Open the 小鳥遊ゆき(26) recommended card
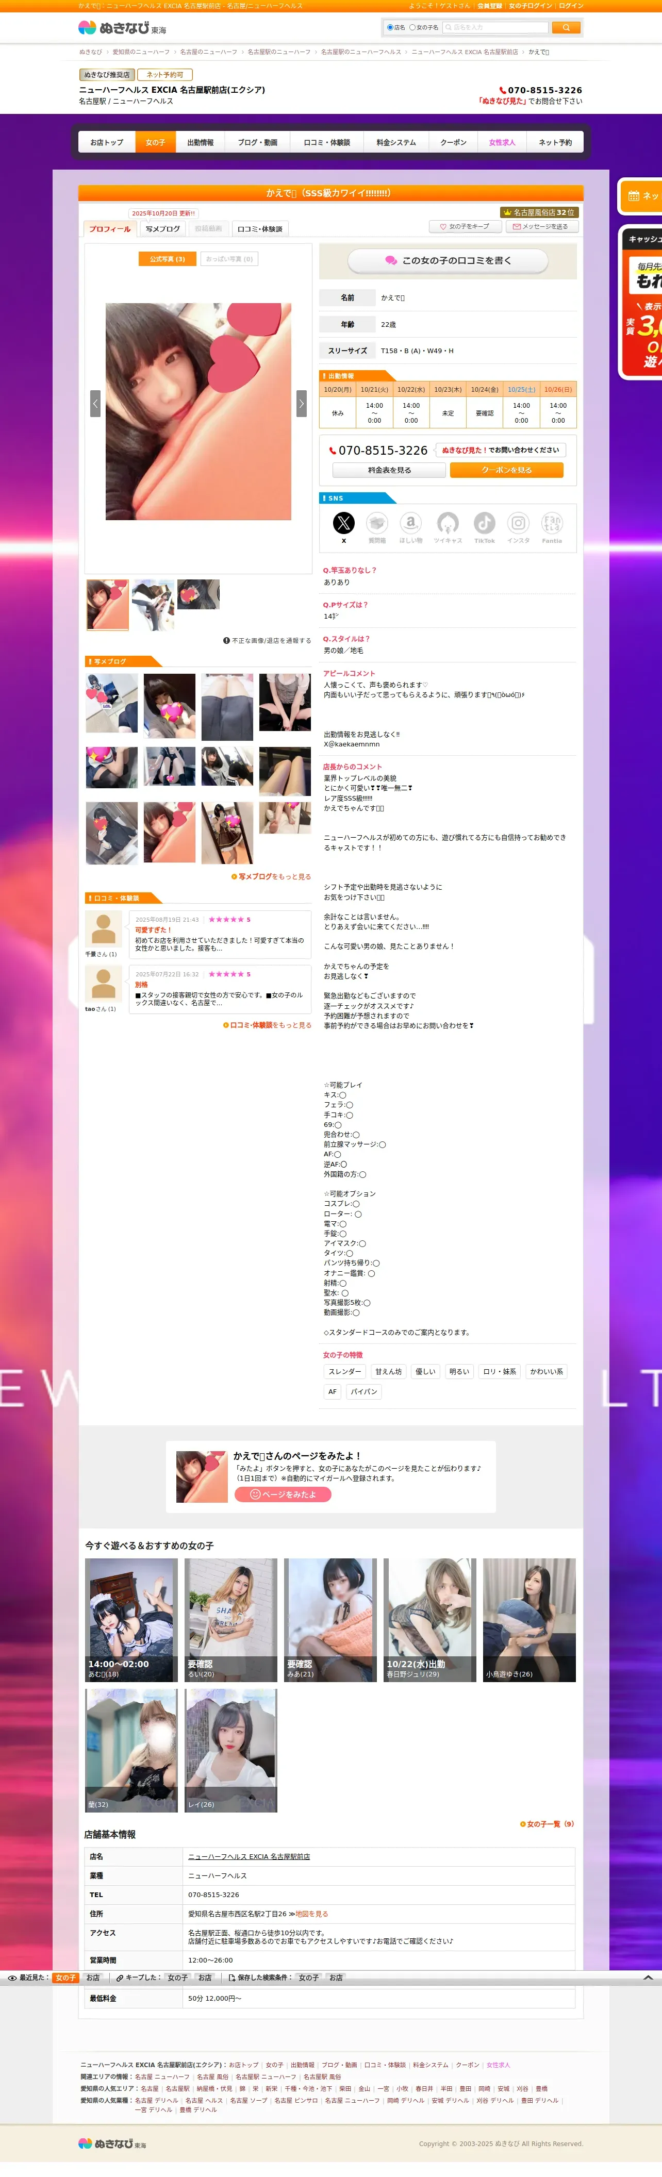Viewport: 662px width, 2177px height. pyautogui.click(x=529, y=1620)
